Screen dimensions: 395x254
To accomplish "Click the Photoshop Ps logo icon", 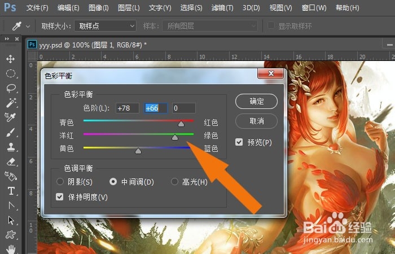I will [10, 7].
